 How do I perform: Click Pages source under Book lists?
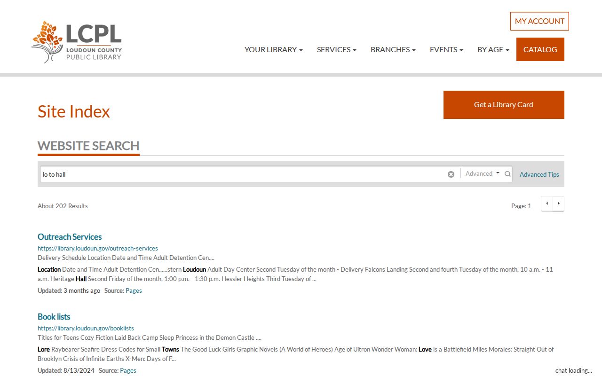(x=128, y=370)
